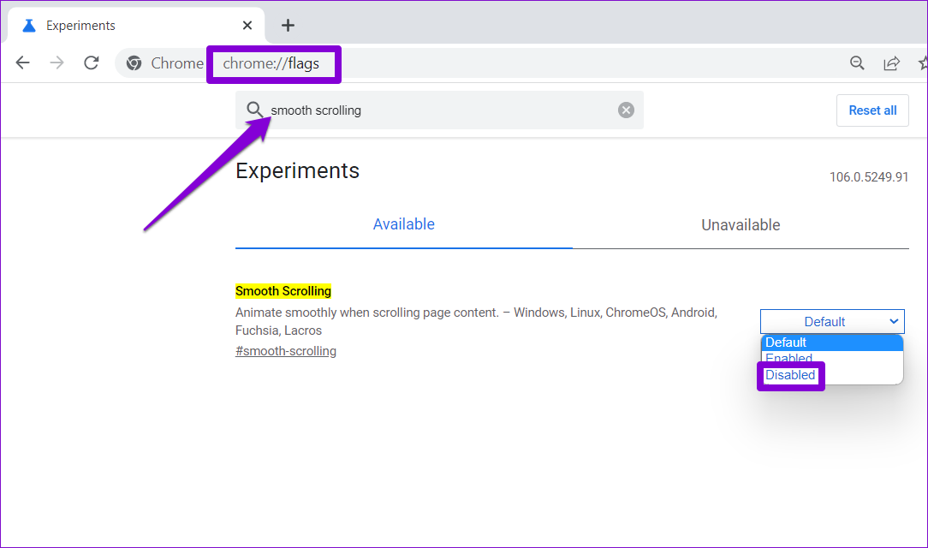The image size is (928, 548).
Task: Click the browser back arrow
Action: coord(22,63)
